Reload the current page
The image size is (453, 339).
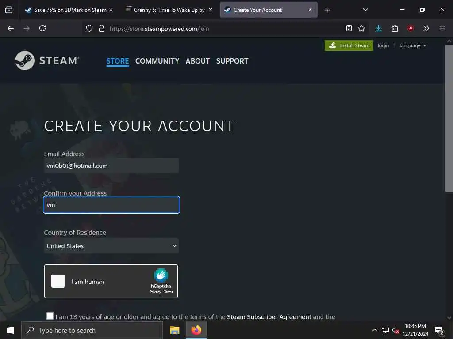click(42, 28)
